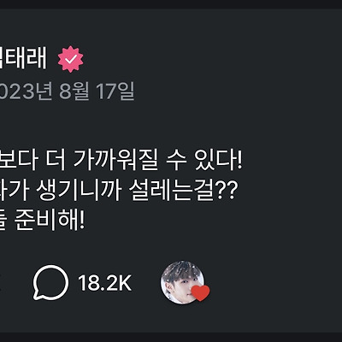This screenshot has width=342, height=342.
Task: Click the post date 8월 17일
Action: point(97,91)
